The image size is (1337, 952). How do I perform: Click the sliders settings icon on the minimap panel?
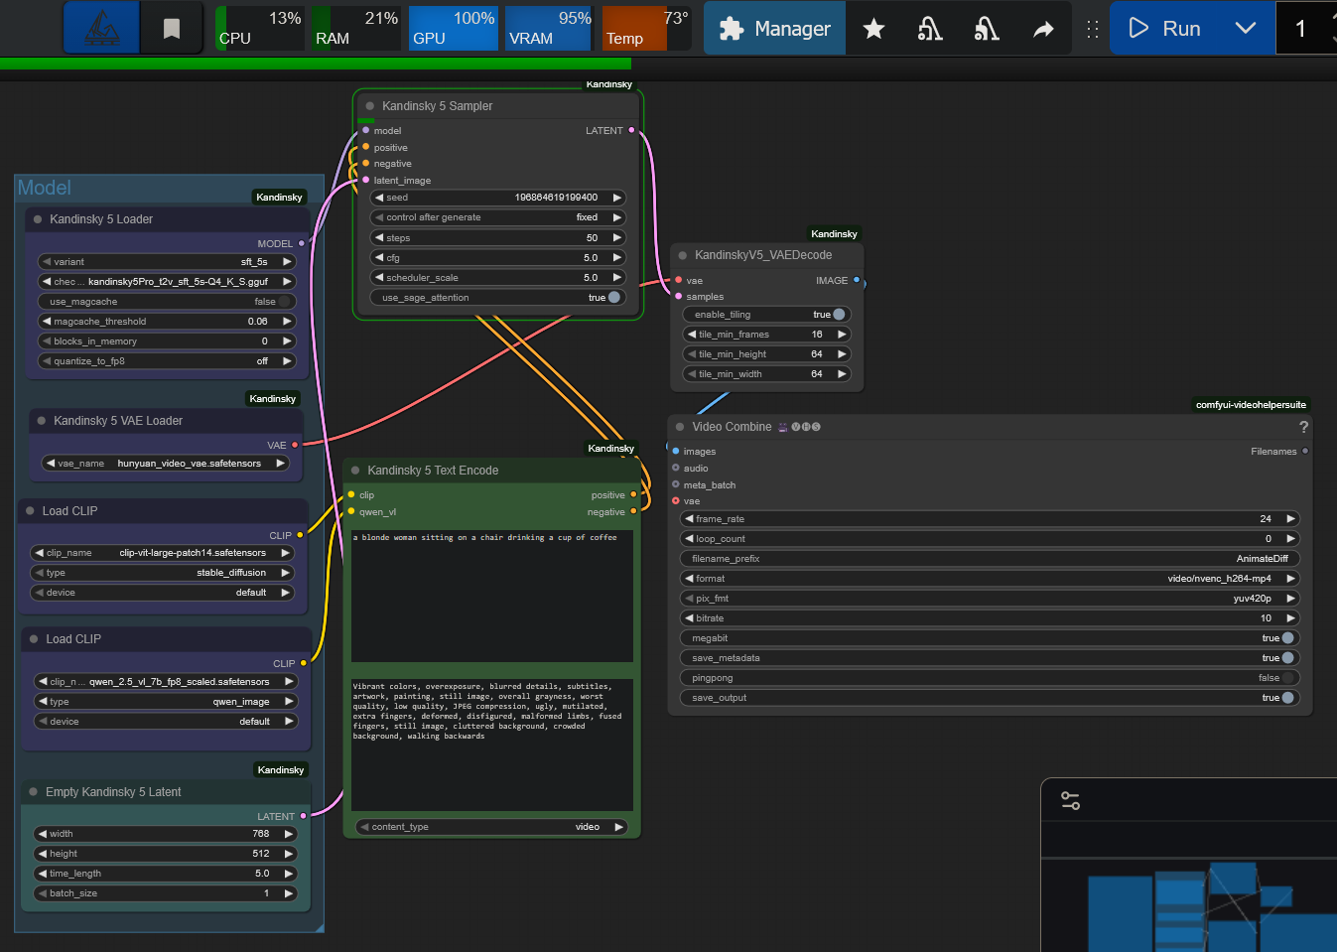[1070, 800]
